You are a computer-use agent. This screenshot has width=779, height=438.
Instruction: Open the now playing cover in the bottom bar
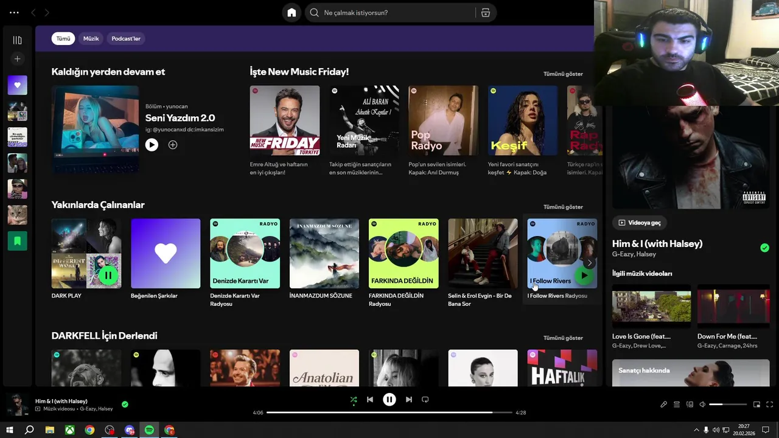(17, 405)
